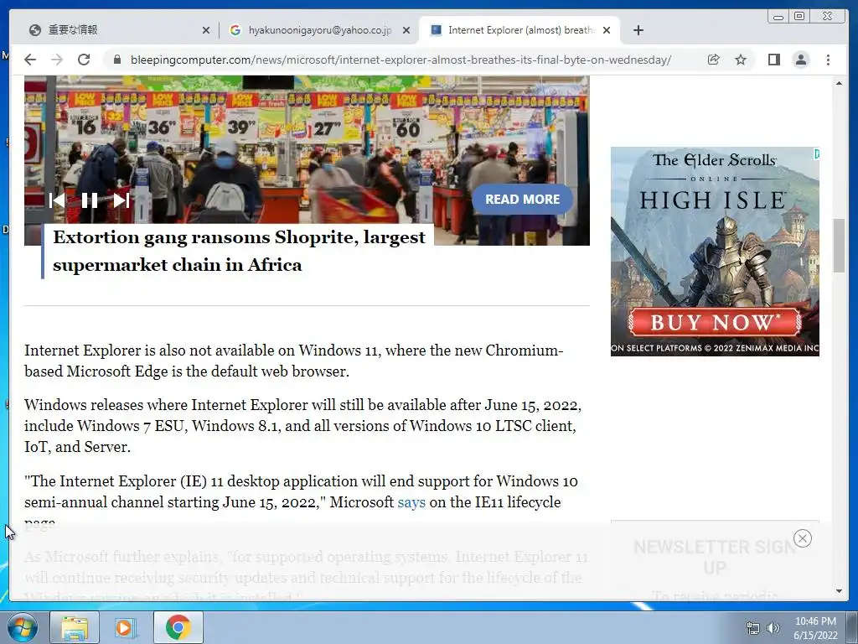The image size is (858, 644).
Task: Open Windows Explorer from the taskbar
Action: [75, 627]
